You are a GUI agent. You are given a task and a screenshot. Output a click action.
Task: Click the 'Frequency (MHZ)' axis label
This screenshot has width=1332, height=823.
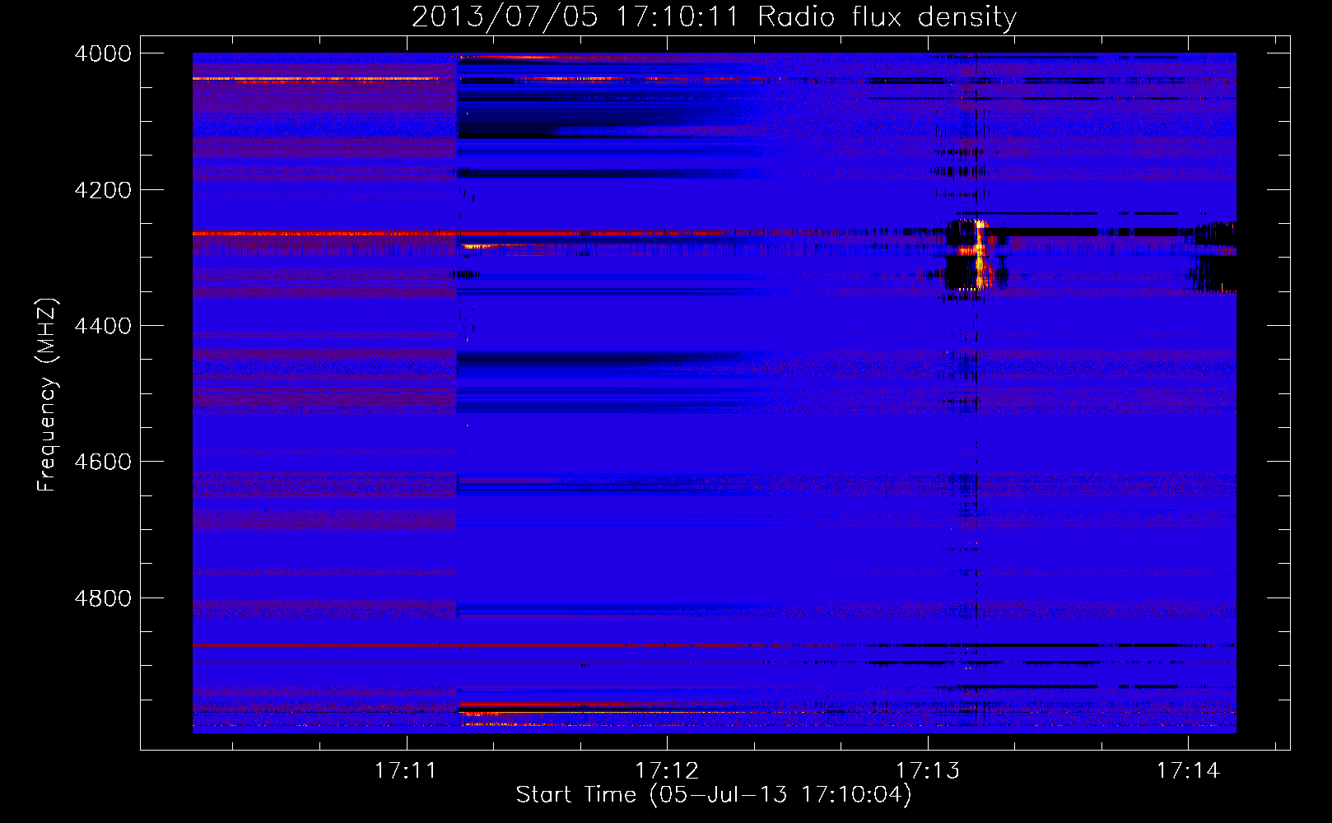point(47,395)
